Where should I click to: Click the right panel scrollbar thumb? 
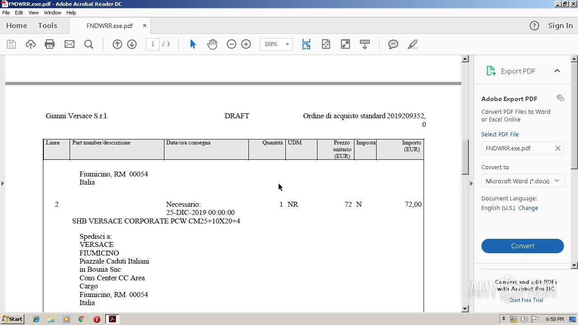click(x=574, y=115)
